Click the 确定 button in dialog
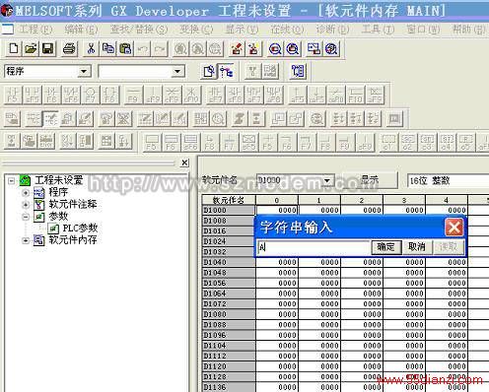489x392 pixels. pos(386,247)
